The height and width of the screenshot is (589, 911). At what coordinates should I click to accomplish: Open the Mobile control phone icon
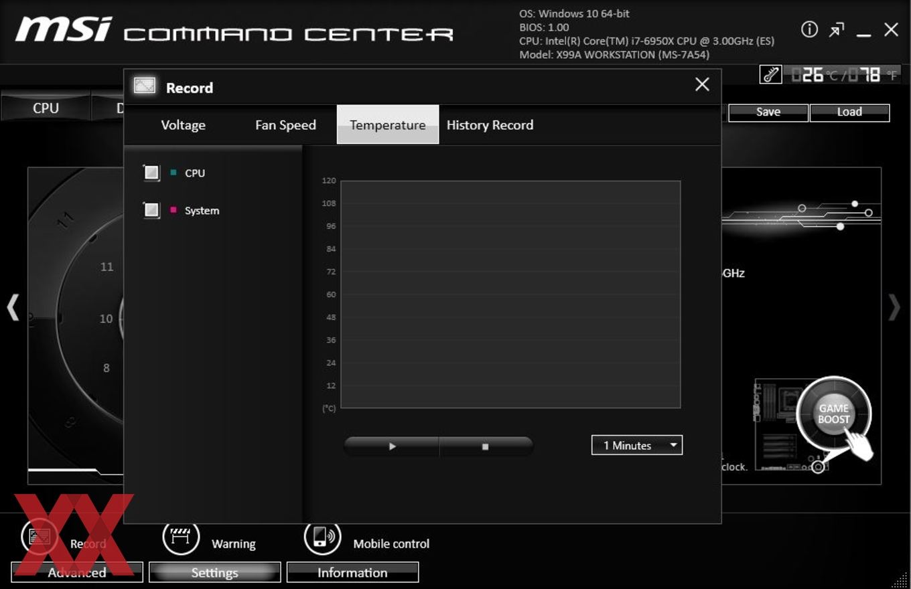pos(322,536)
